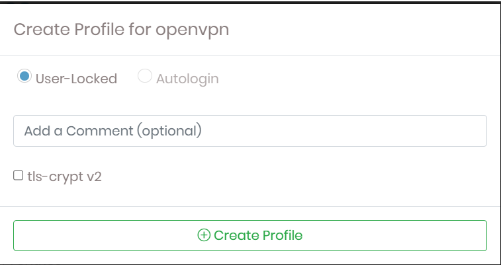Click the Autologin label text

[x=187, y=79]
